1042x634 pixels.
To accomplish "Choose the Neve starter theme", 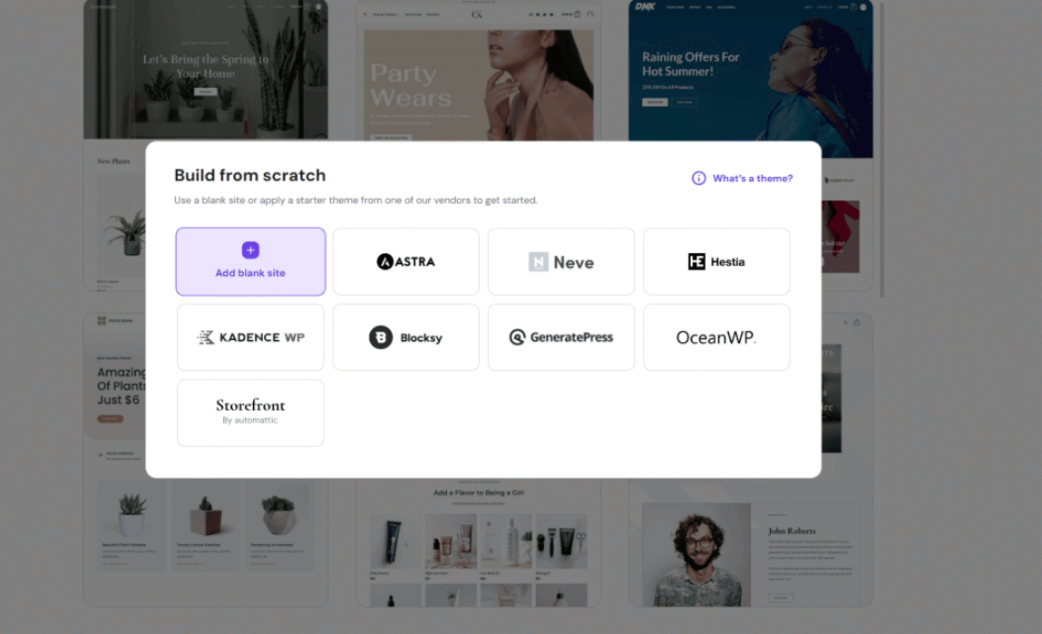I will [560, 262].
